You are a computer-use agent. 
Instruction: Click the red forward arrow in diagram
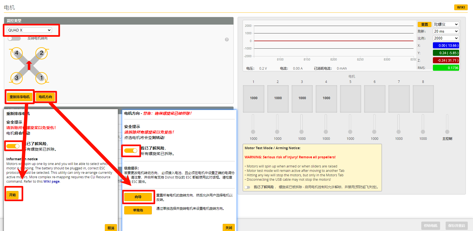(29, 65)
